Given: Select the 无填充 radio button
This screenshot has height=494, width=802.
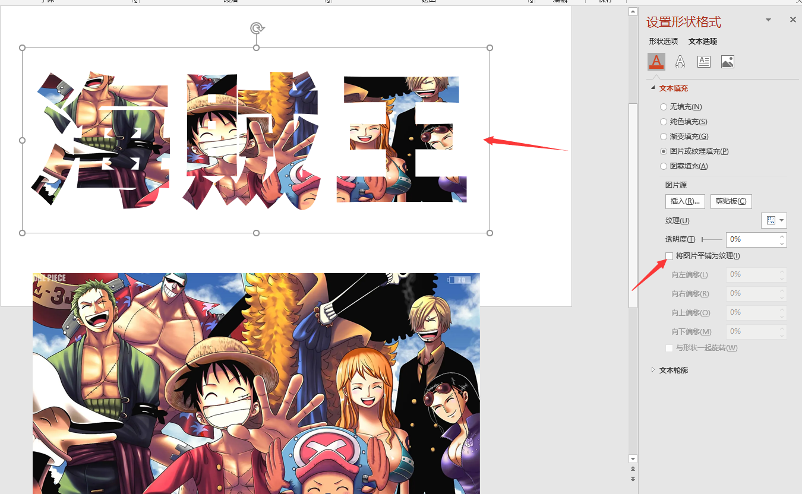Looking at the screenshot, I should 664,107.
